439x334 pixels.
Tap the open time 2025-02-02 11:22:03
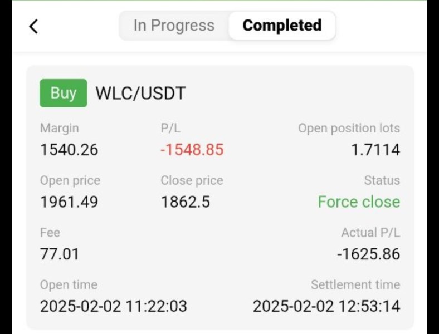pos(114,306)
